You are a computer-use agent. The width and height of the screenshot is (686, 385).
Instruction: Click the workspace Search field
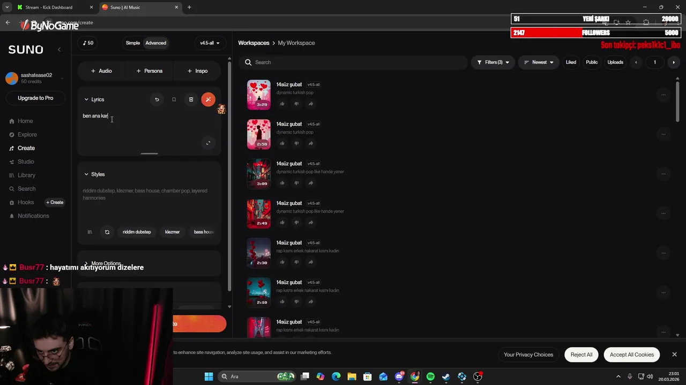(x=353, y=63)
